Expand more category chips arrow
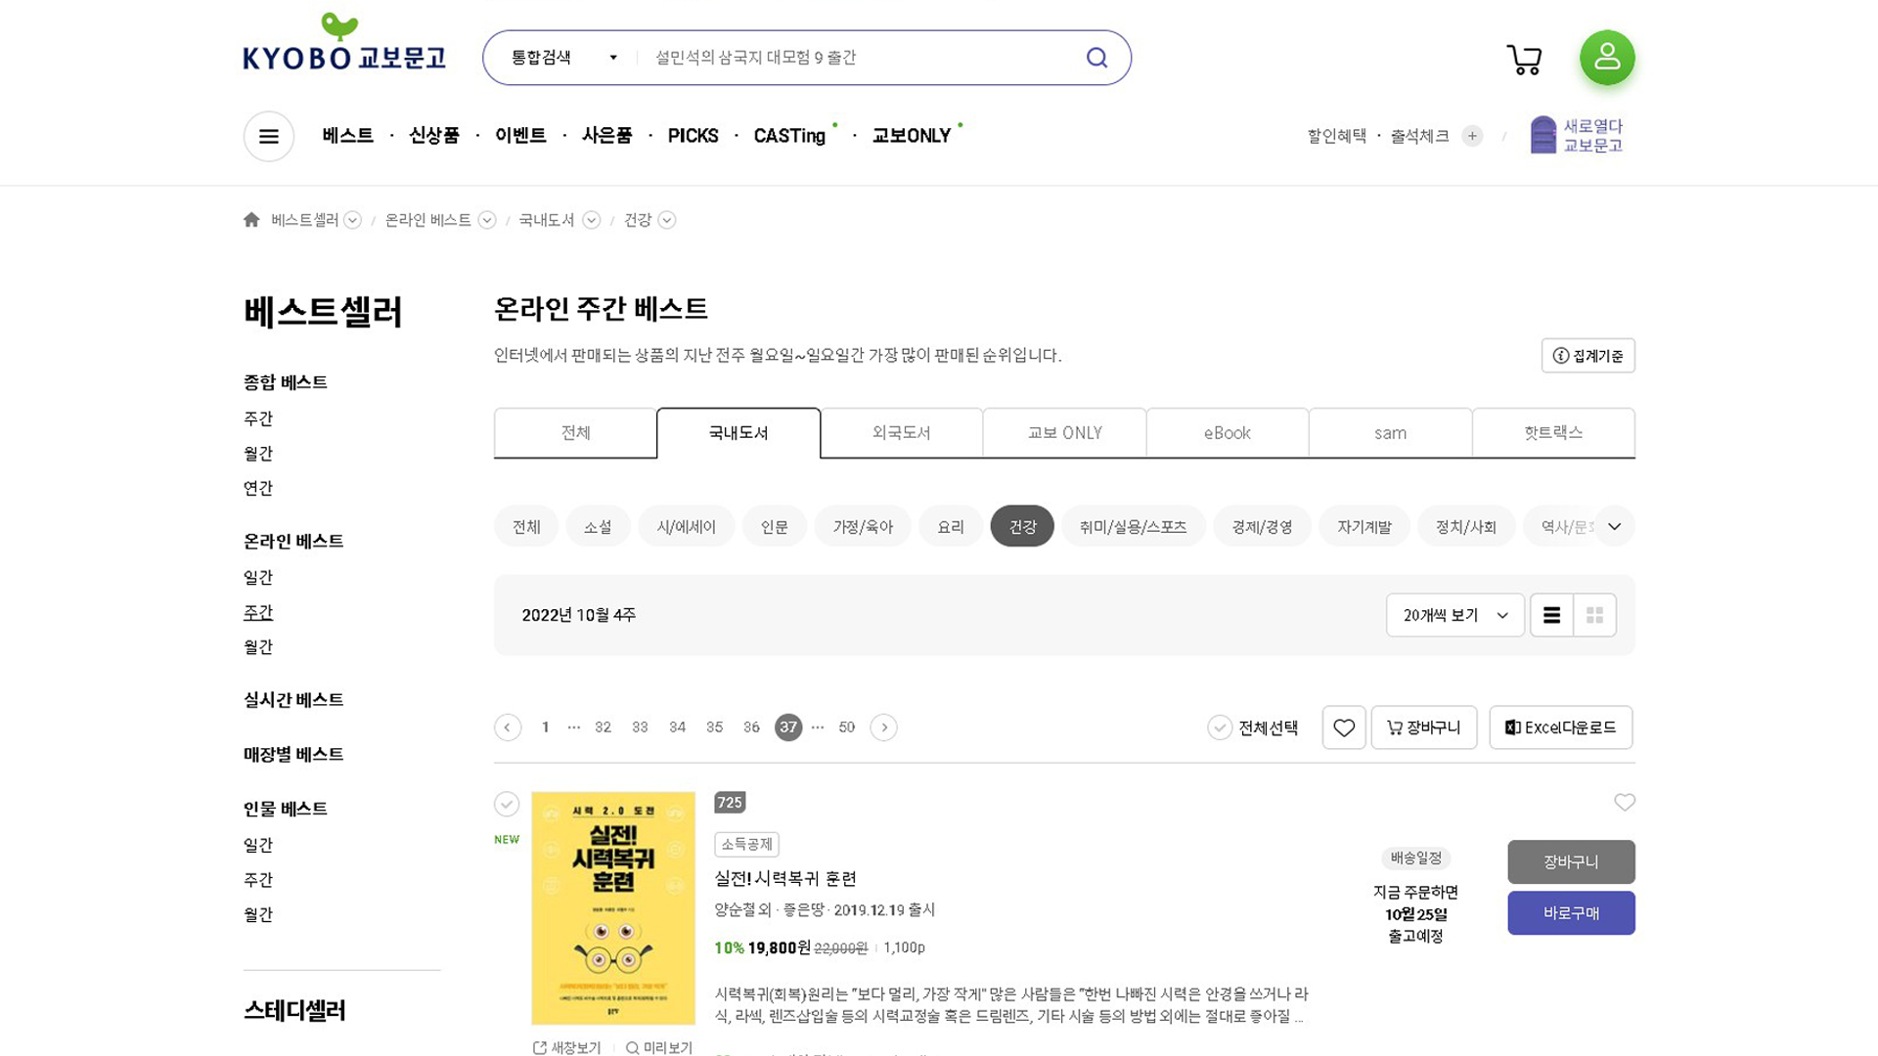The width and height of the screenshot is (1878, 1056). click(1614, 526)
